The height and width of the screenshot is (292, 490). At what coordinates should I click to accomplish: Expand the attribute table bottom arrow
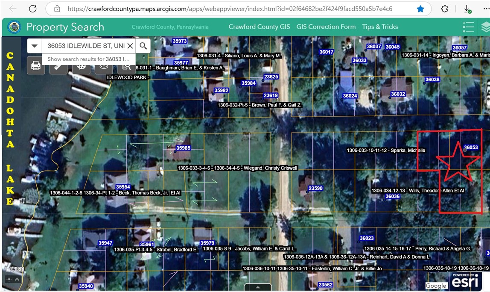(257, 288)
